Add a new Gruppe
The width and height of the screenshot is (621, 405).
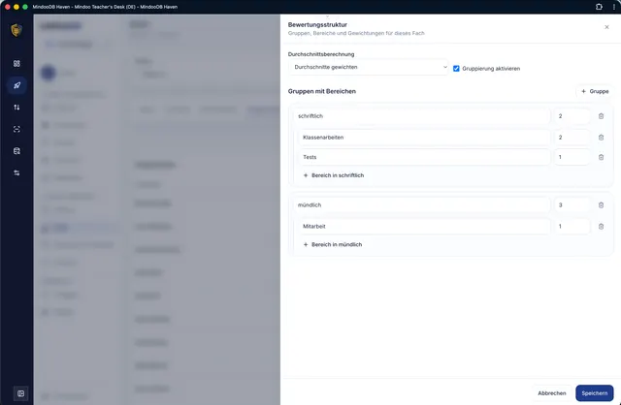pos(595,91)
